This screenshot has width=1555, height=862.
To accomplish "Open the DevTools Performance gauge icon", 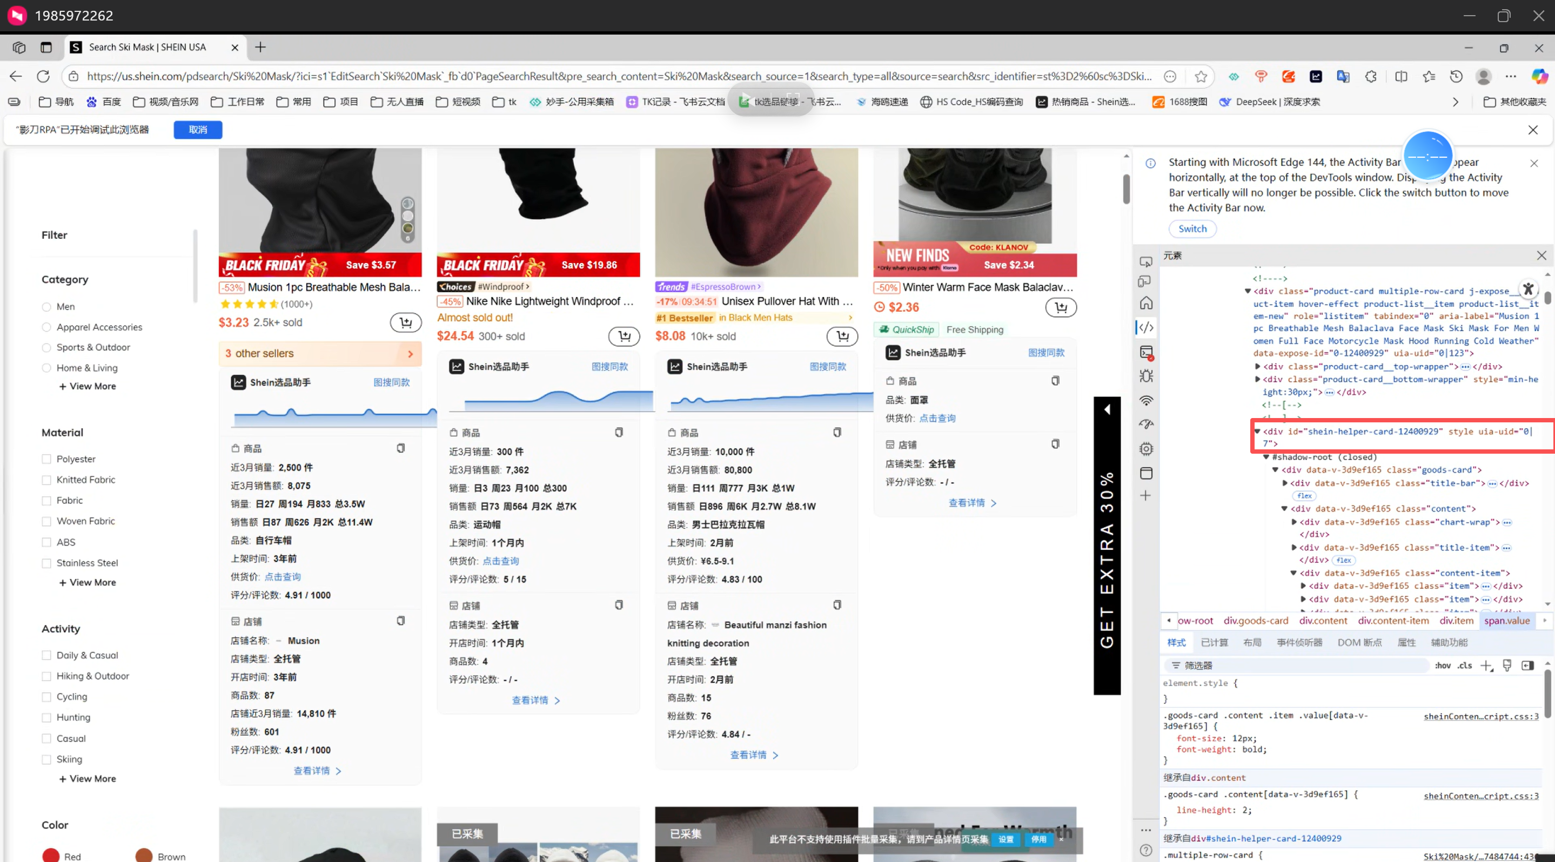I will [x=1146, y=425].
